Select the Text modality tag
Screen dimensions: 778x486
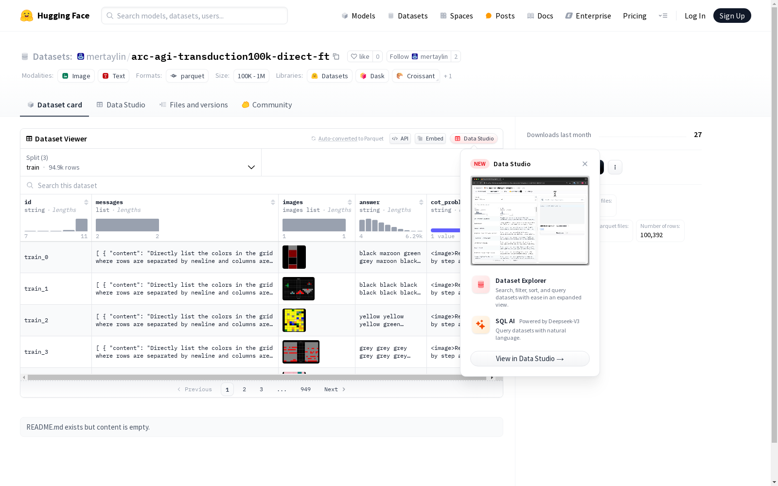click(114, 76)
